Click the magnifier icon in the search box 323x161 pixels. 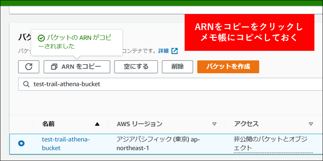click(26, 84)
